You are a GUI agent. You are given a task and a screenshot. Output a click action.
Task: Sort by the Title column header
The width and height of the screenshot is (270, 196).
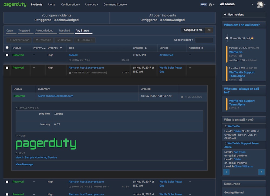tap(71, 48)
